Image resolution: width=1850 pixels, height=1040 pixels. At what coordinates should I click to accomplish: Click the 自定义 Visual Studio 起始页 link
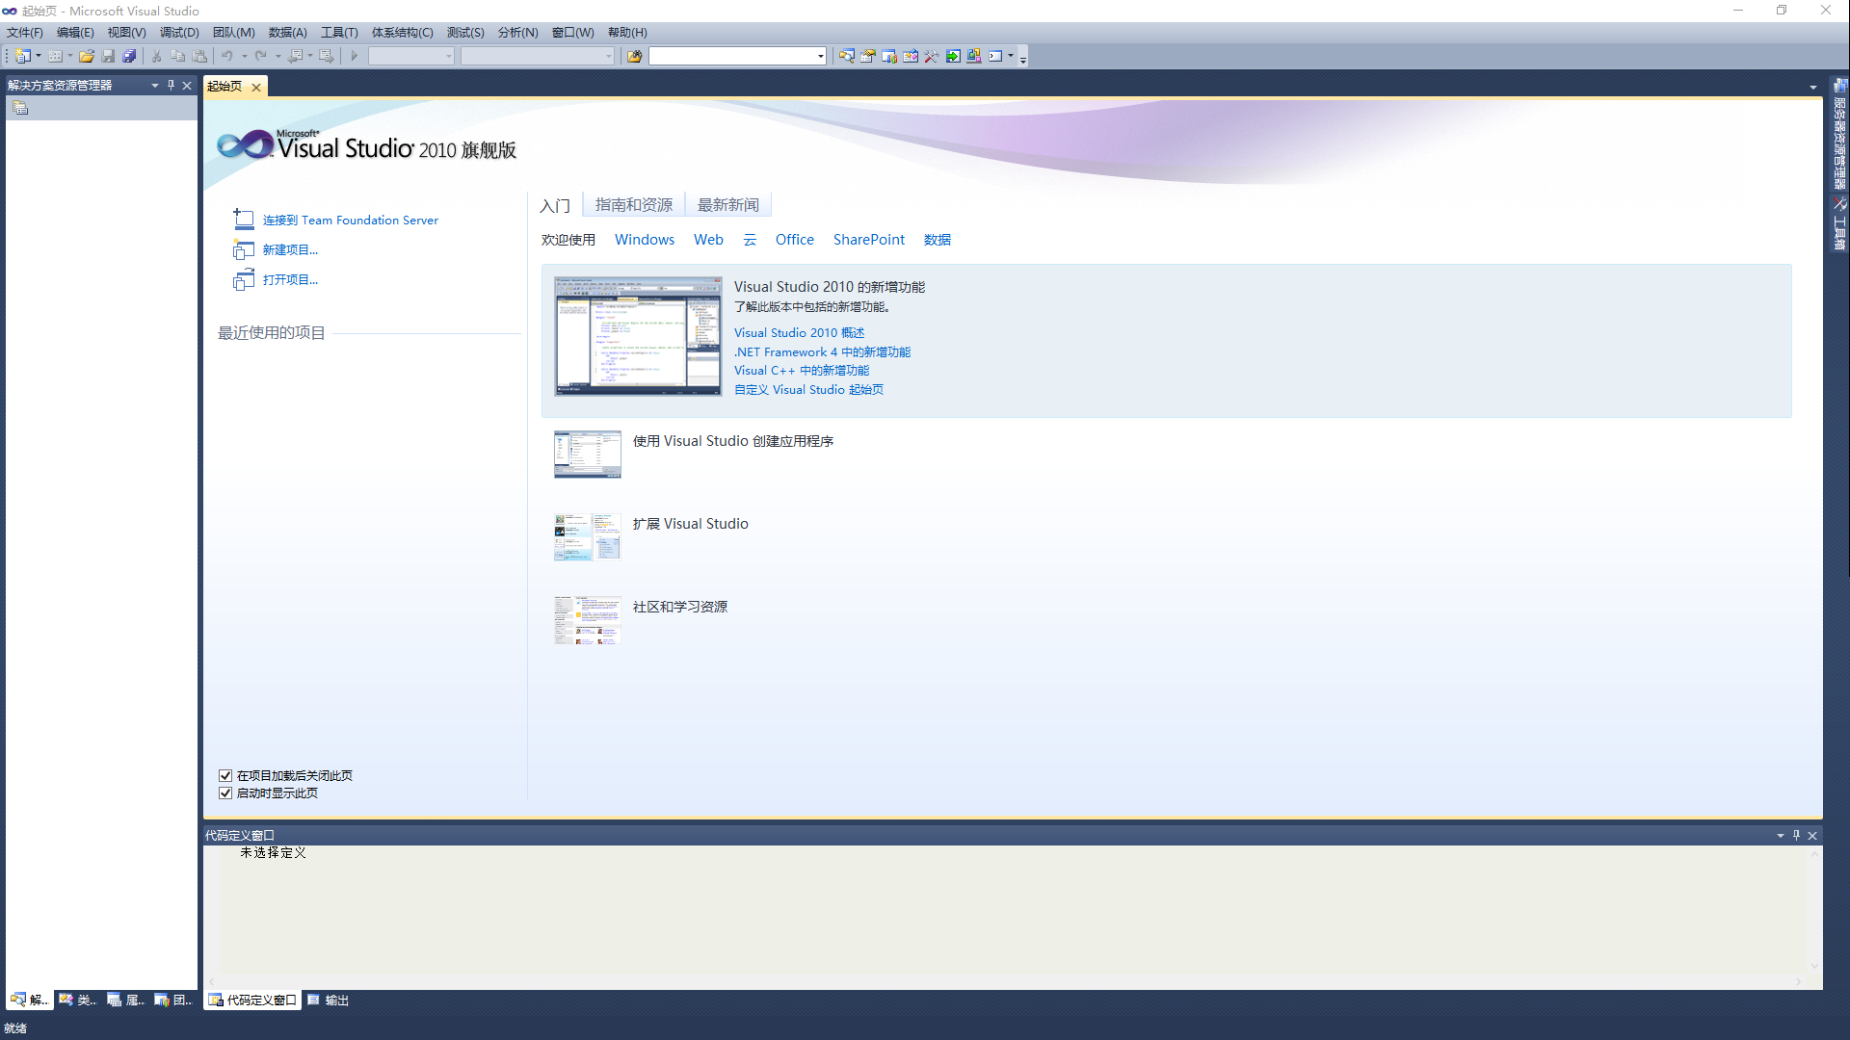coord(808,389)
